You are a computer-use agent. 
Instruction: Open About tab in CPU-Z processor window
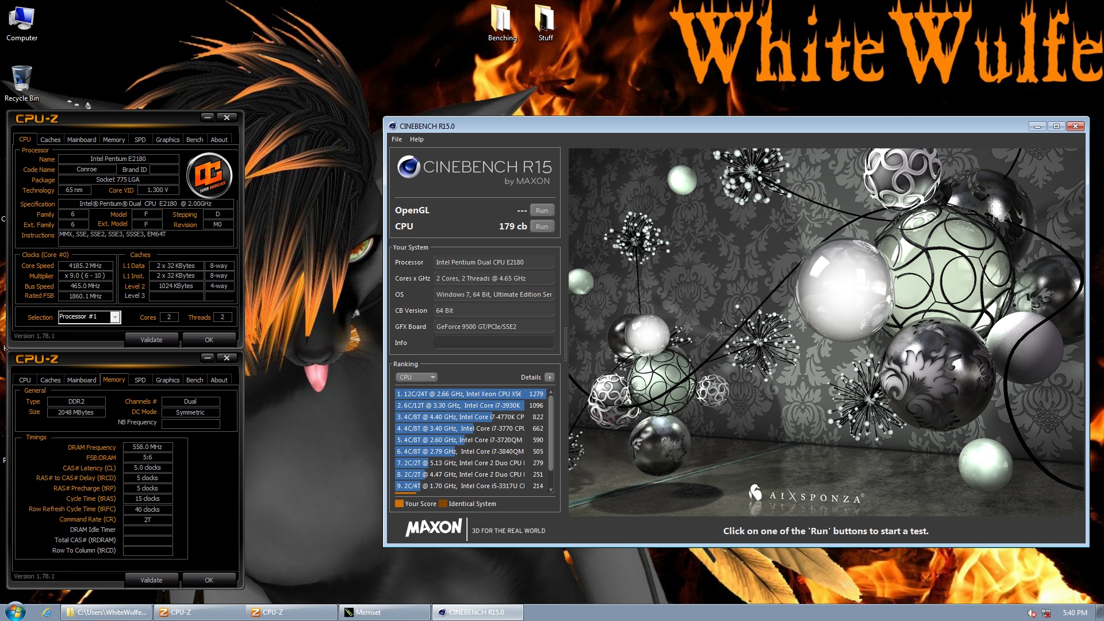coord(219,140)
